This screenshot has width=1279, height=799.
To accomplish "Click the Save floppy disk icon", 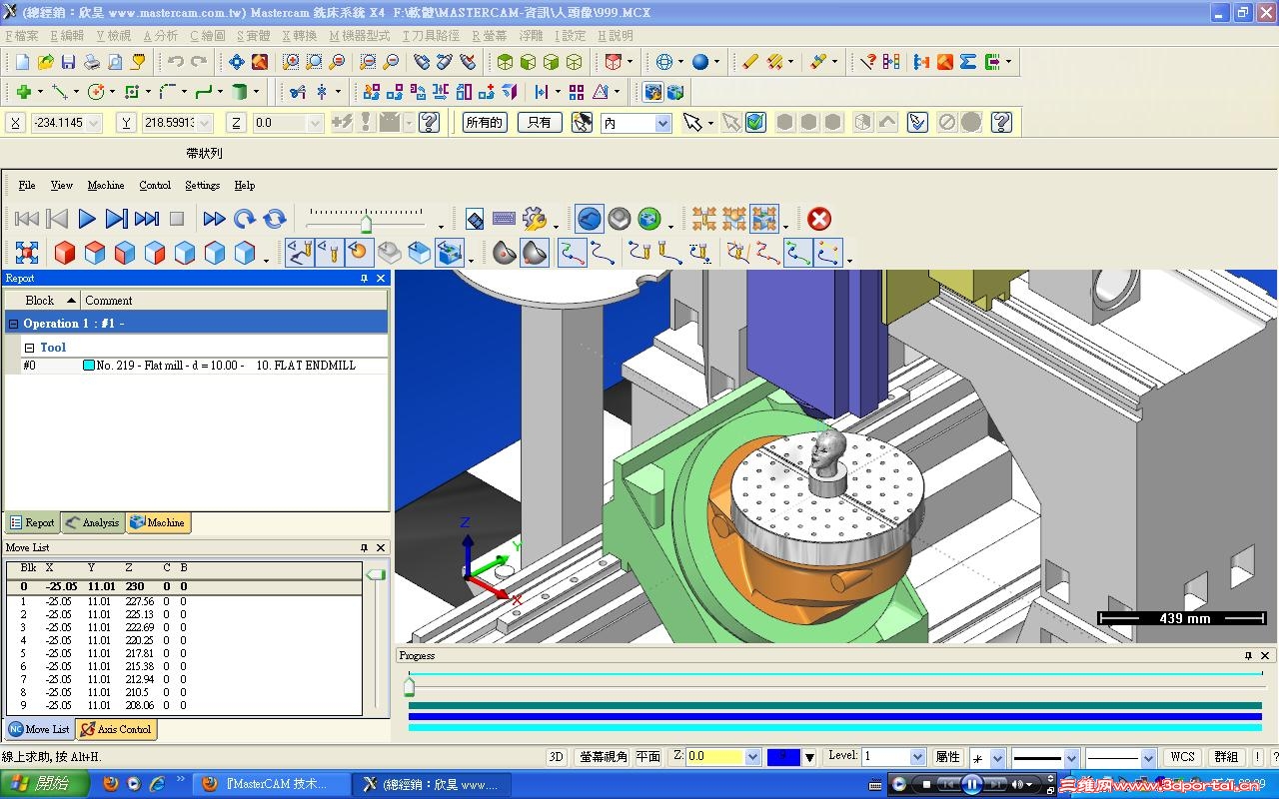I will point(68,62).
